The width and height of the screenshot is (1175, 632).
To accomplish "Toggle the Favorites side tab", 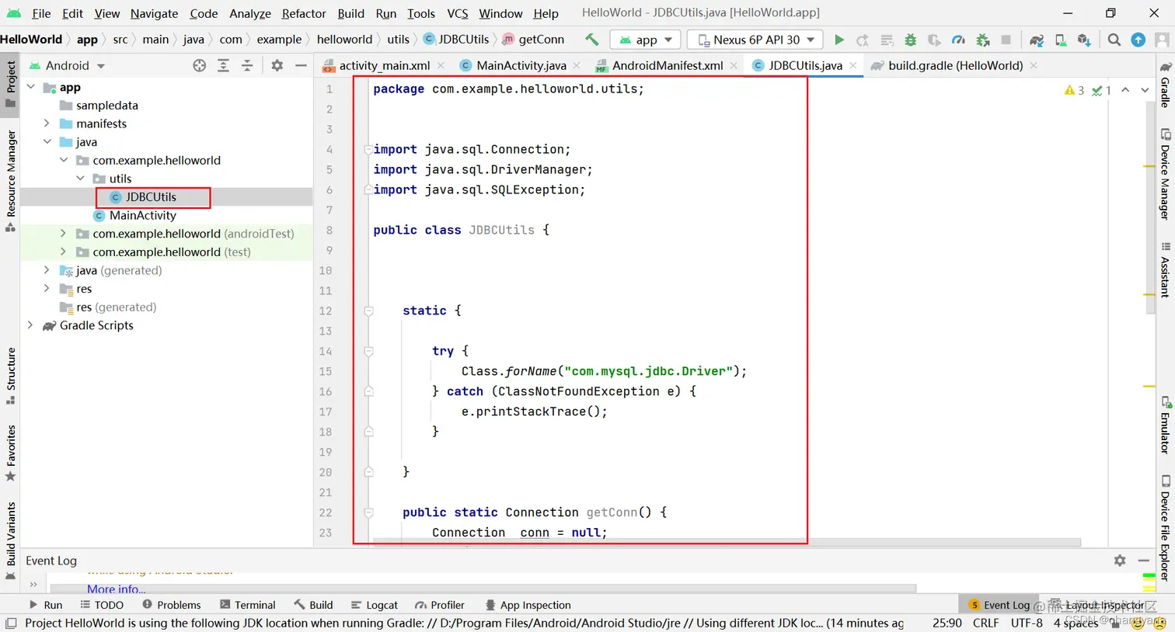I will (10, 453).
